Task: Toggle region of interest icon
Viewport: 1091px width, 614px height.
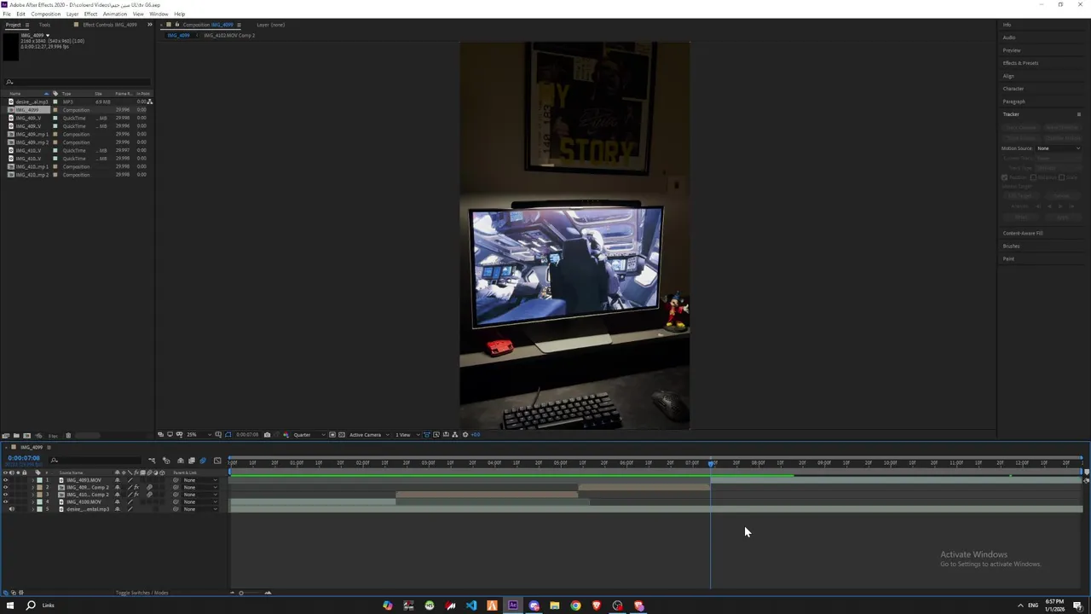Action: point(332,435)
